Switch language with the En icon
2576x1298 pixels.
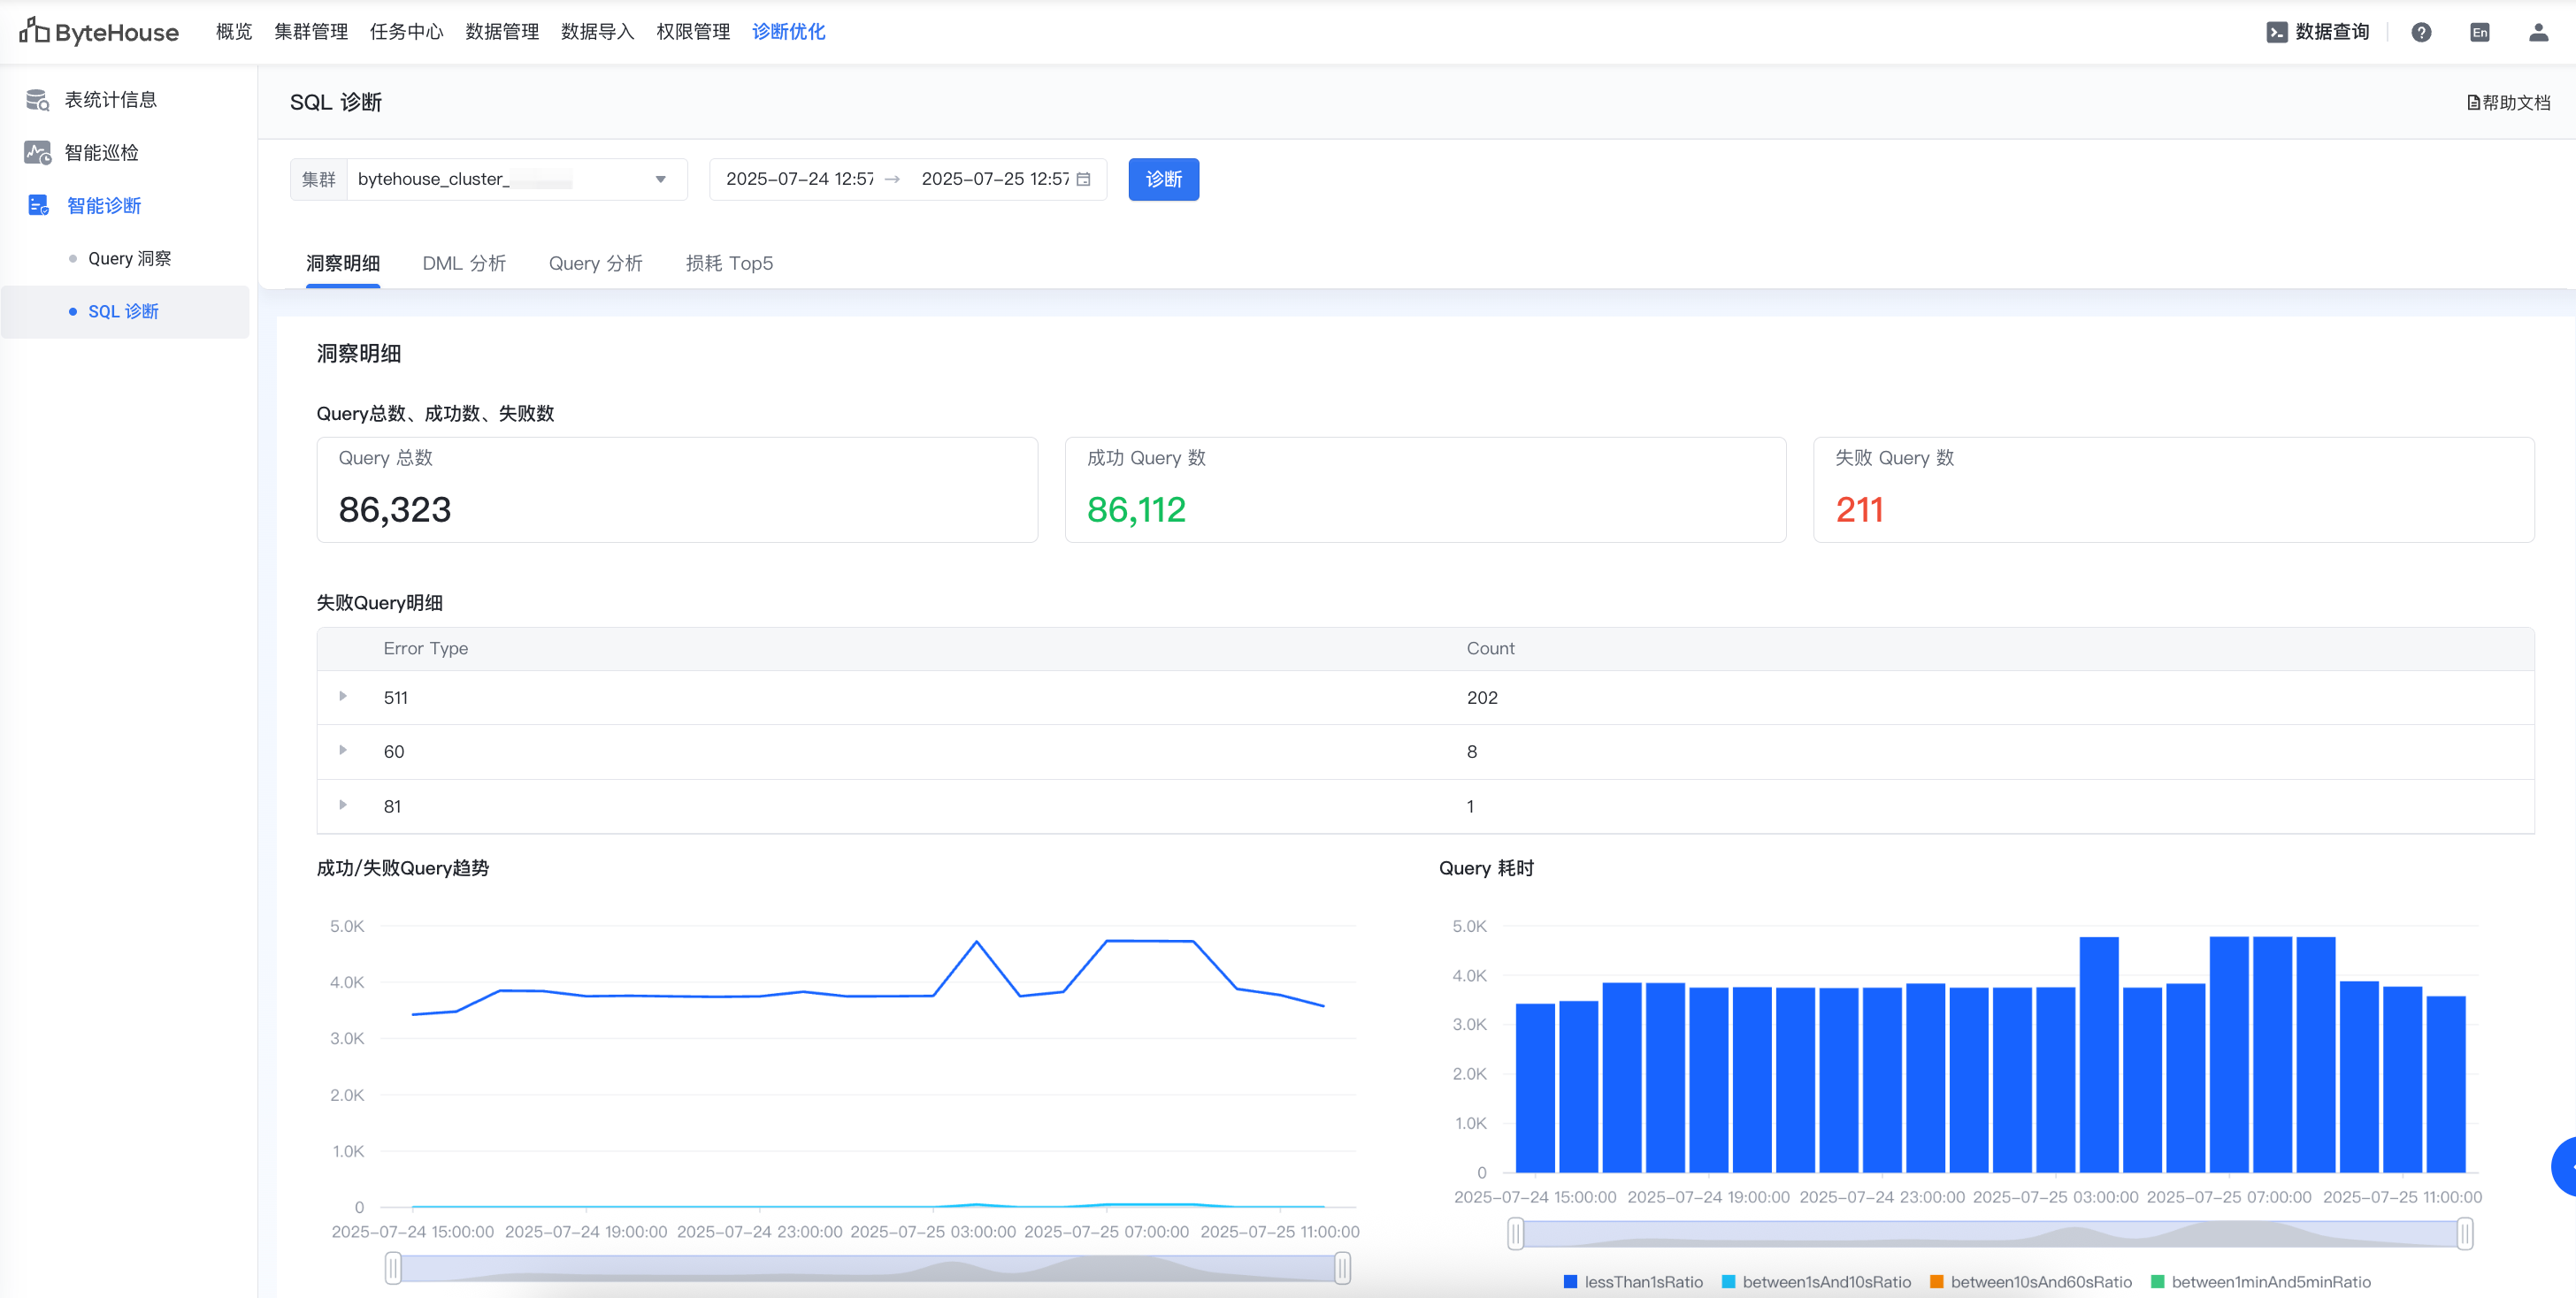point(2480,32)
